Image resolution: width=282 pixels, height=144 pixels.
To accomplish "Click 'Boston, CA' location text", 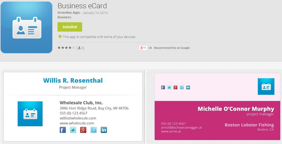I will [266, 130].
